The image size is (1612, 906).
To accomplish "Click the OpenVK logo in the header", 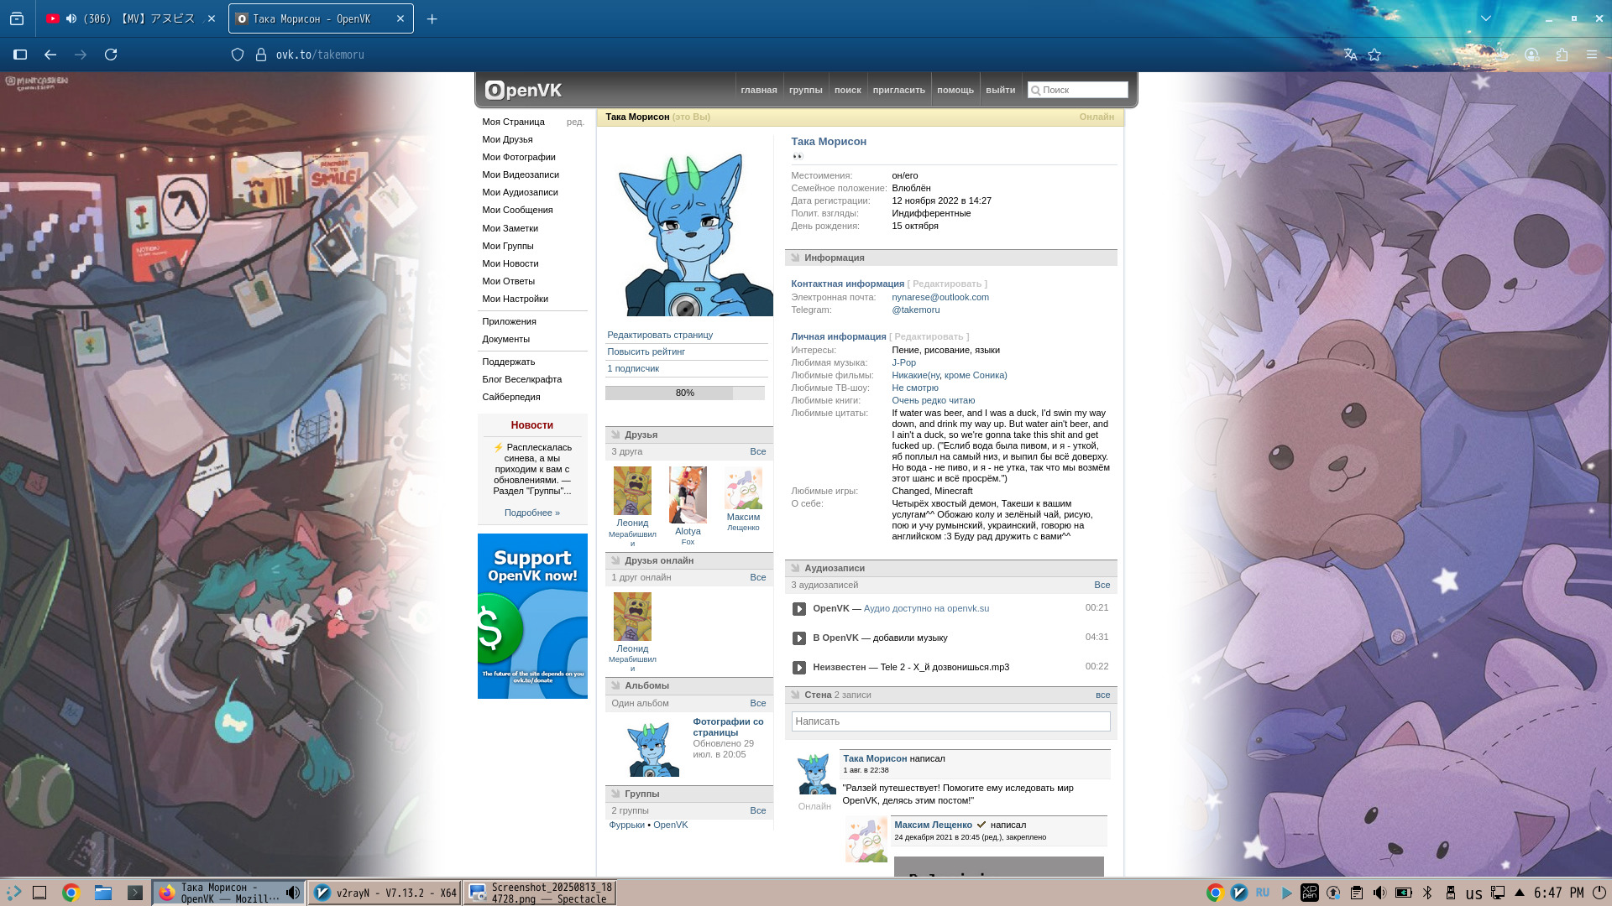I will coord(523,90).
